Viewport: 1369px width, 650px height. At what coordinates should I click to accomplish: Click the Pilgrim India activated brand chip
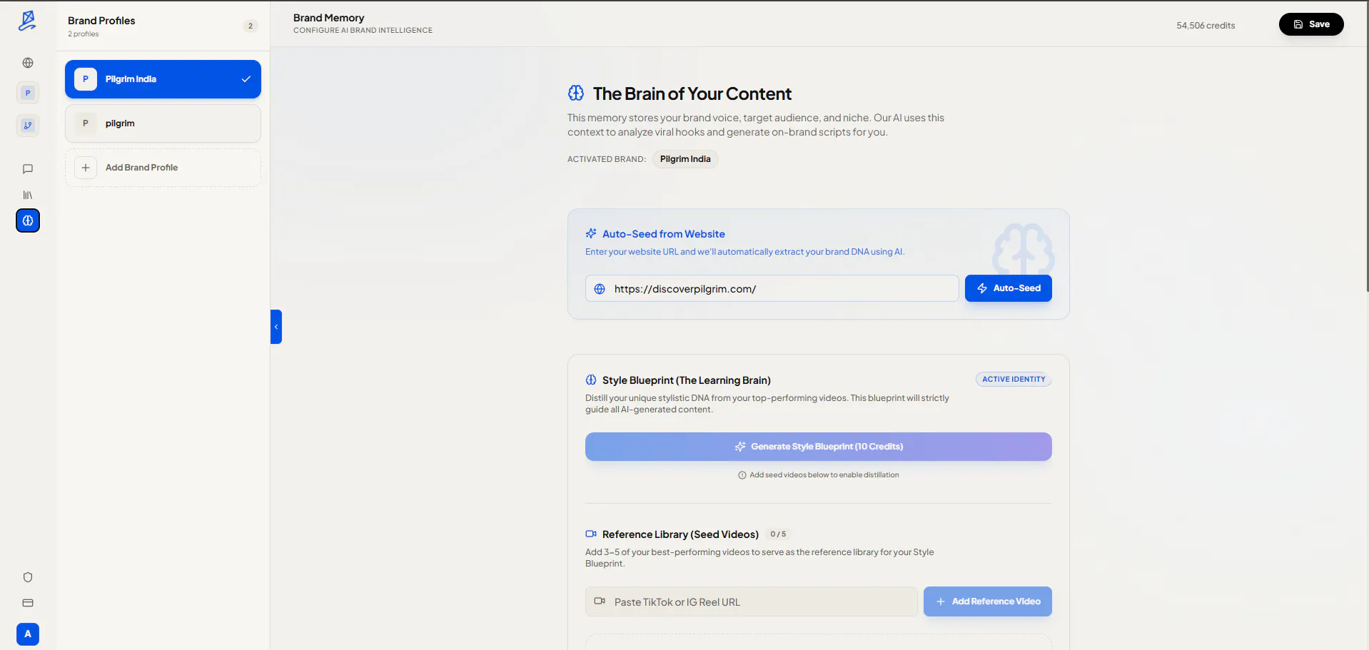[685, 159]
